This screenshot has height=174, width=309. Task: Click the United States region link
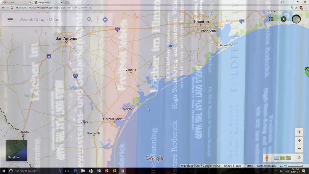[232, 166]
